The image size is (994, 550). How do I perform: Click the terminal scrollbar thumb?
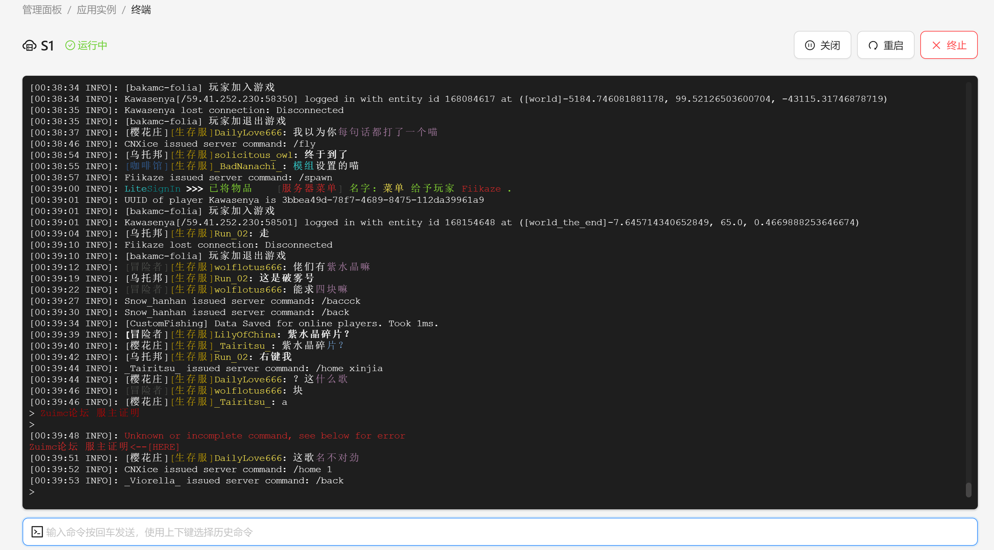point(968,490)
